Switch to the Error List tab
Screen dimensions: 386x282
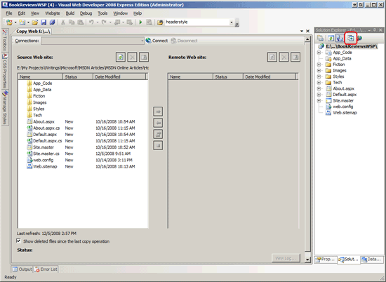tap(46, 269)
